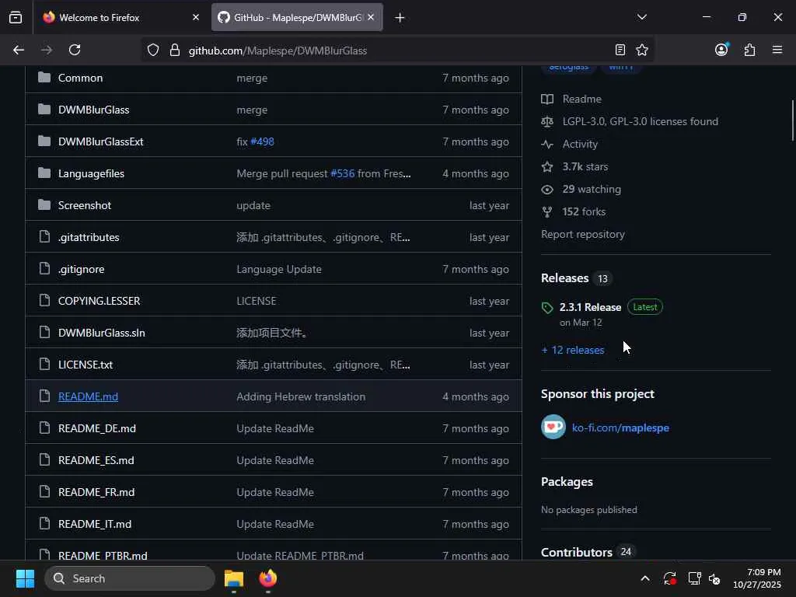
Task: Open the 'Language Update' commit message
Action: (279, 270)
